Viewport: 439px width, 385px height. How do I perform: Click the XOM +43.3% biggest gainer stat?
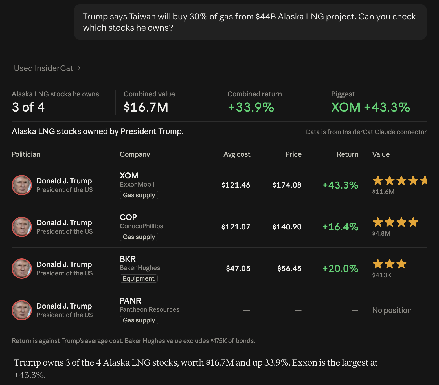370,107
